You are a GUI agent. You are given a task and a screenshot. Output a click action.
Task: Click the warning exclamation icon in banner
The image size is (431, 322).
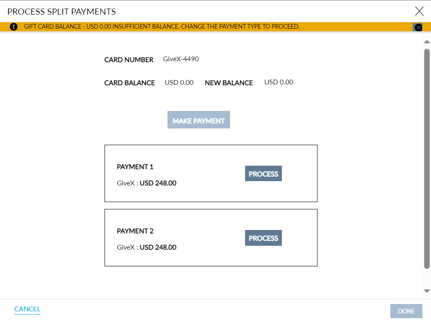coord(13,27)
